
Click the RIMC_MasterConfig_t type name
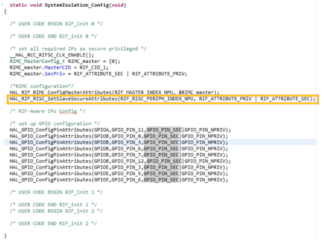coord(37,61)
